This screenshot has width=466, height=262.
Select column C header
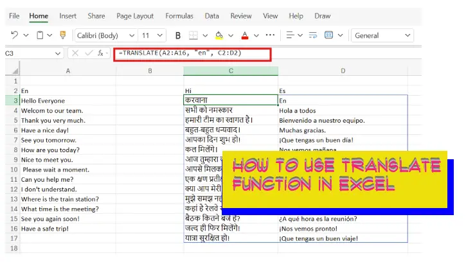[x=231, y=71]
